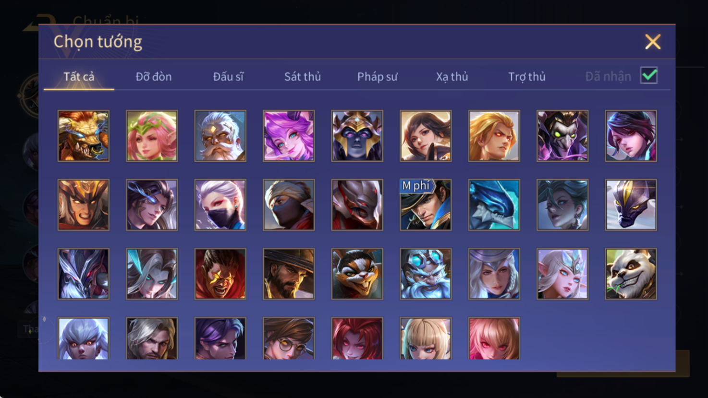Select the hero tagged "M phí"

[426, 205]
